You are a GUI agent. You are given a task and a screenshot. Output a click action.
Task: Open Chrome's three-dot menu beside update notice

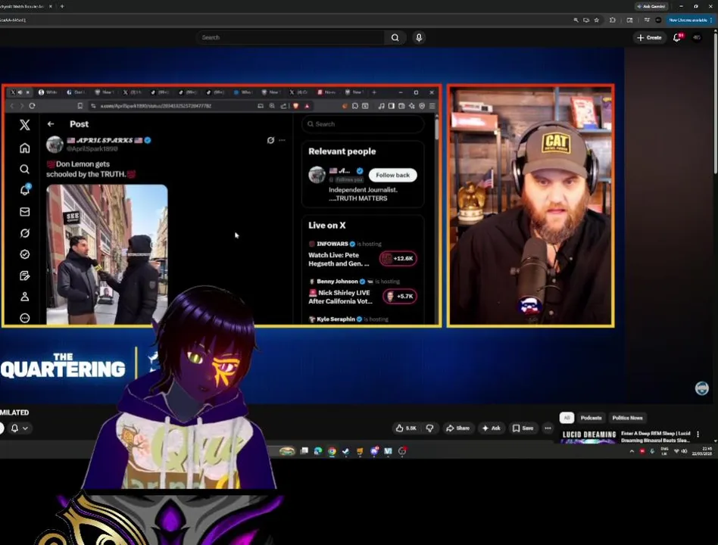click(x=711, y=20)
